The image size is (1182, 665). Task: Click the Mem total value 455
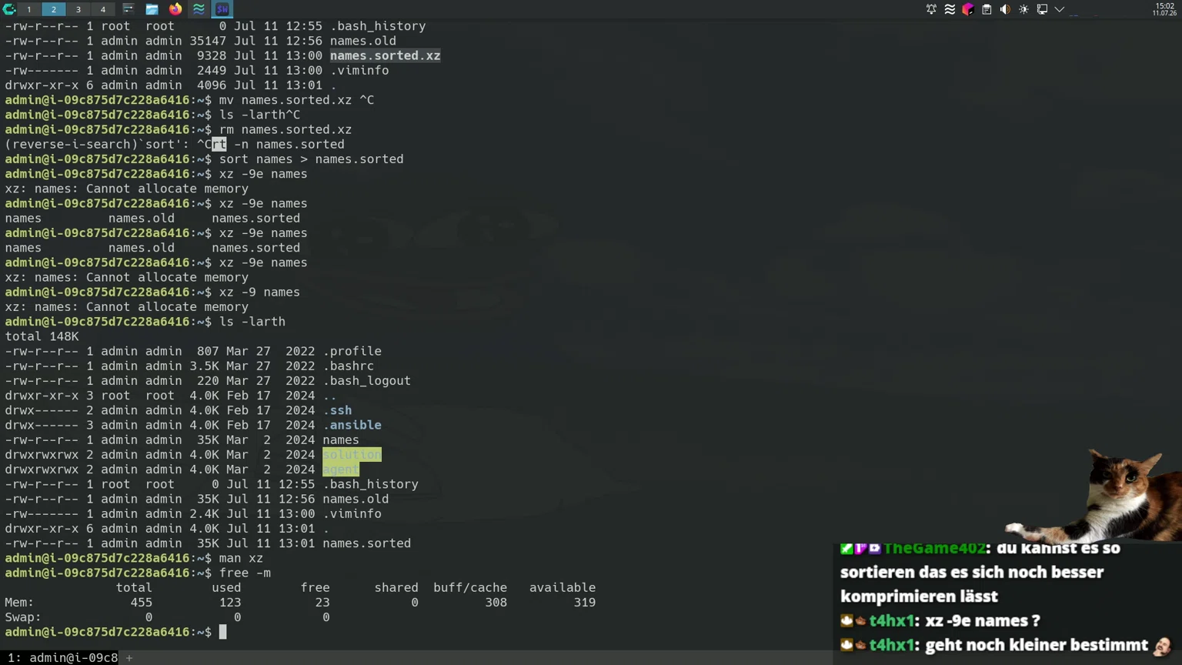click(x=141, y=603)
